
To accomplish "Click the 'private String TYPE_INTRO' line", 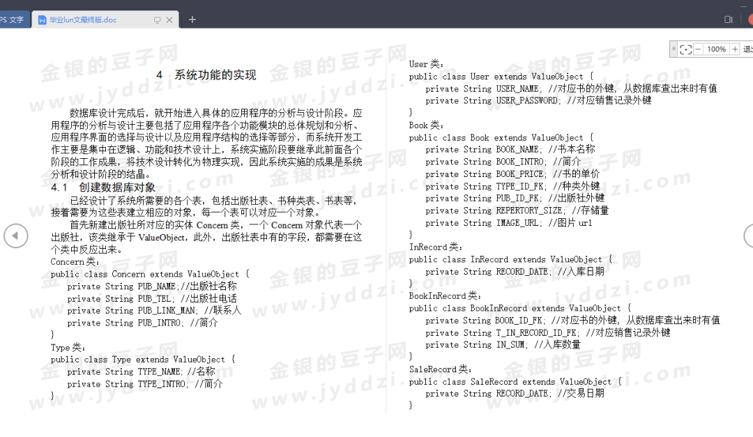I will (144, 384).
